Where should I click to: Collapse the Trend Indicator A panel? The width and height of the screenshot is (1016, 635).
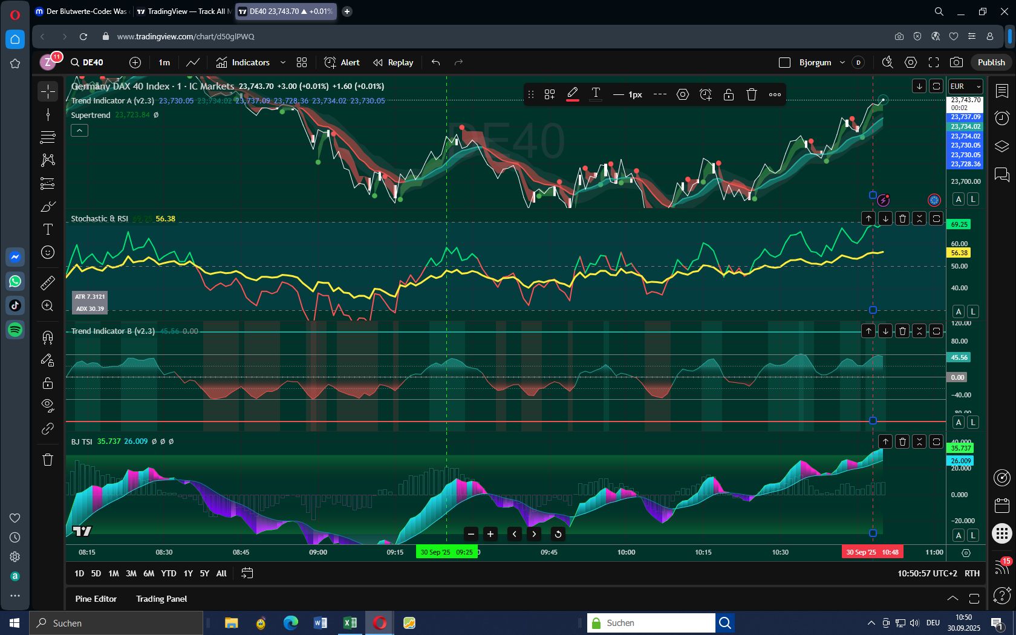point(79,130)
